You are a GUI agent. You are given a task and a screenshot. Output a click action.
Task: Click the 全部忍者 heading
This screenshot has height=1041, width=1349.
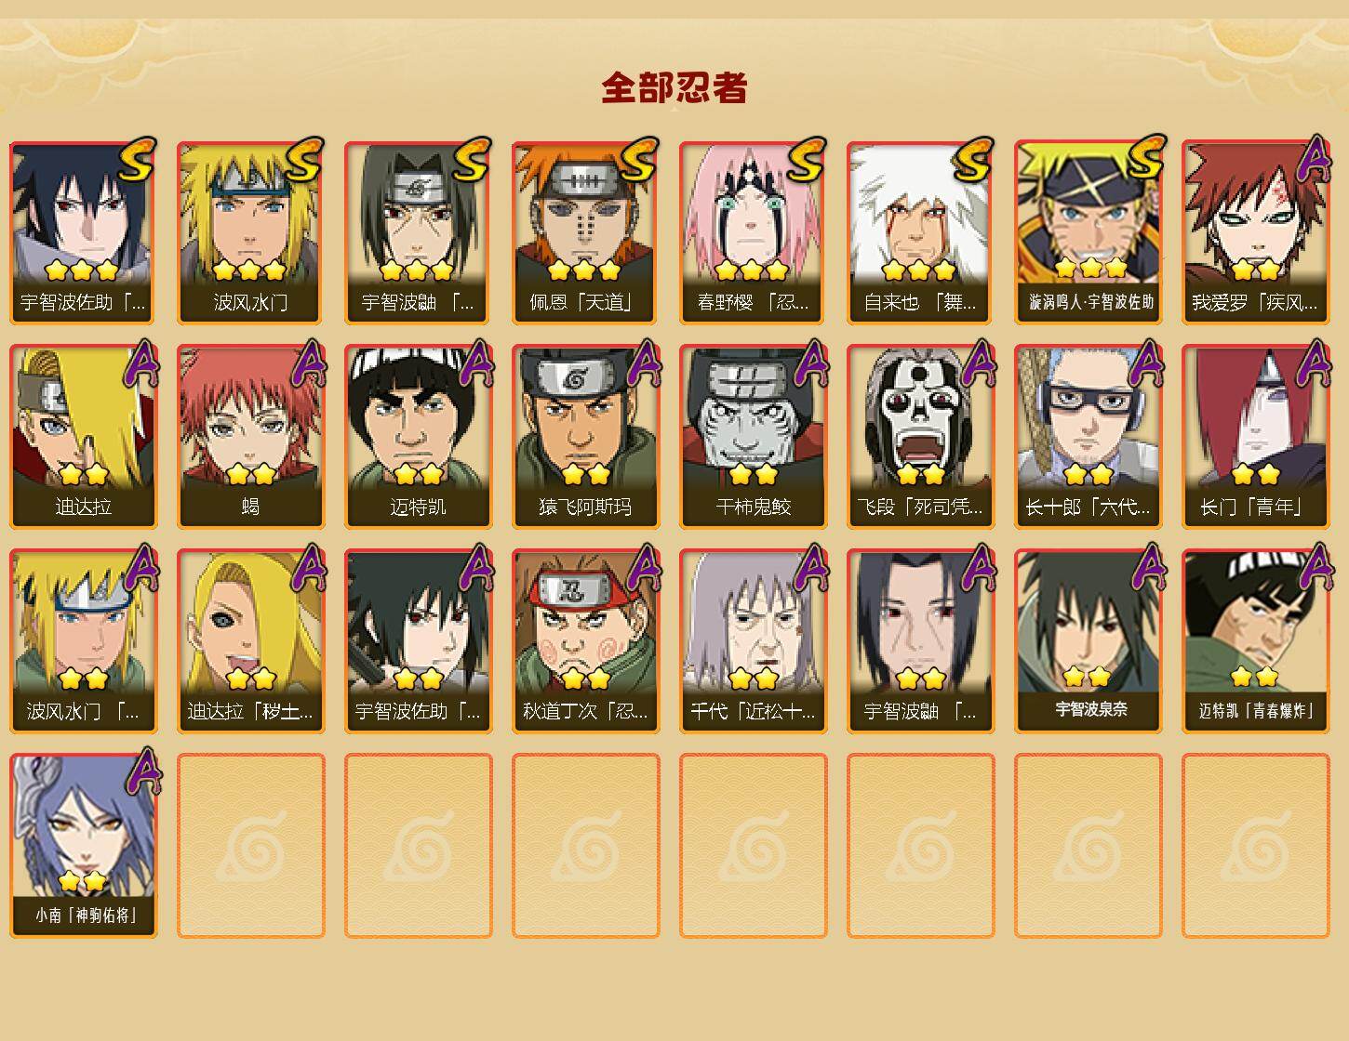pyautogui.click(x=674, y=87)
